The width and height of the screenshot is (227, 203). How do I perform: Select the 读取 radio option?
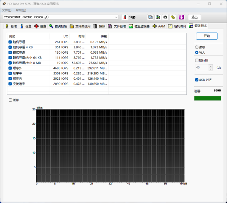click(197, 47)
